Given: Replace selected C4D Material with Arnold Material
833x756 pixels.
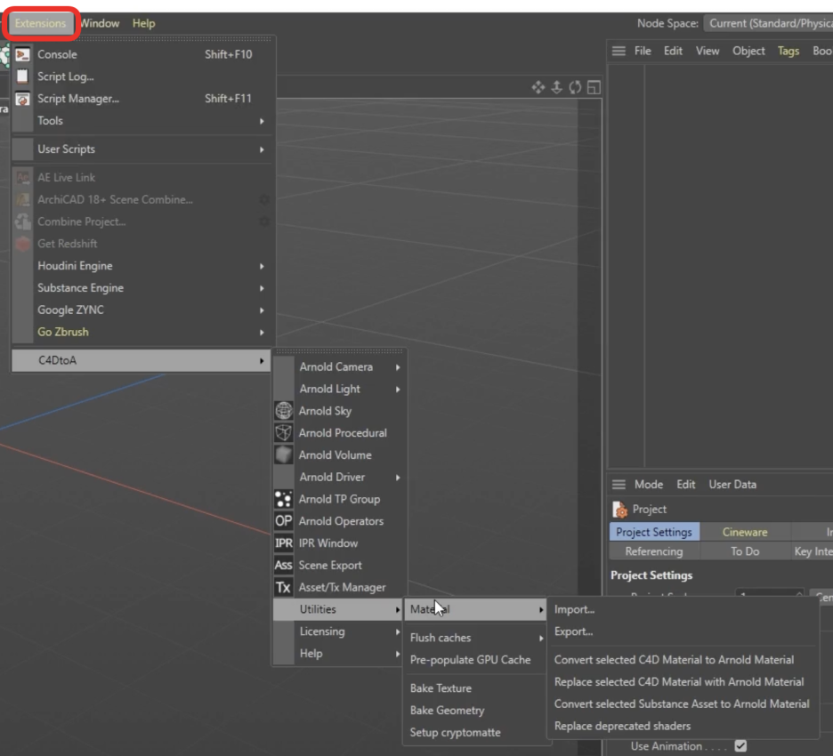Looking at the screenshot, I should point(683,682).
